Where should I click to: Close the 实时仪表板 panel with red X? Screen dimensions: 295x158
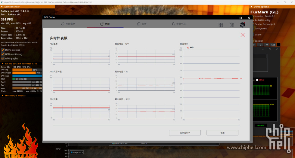coord(243,35)
